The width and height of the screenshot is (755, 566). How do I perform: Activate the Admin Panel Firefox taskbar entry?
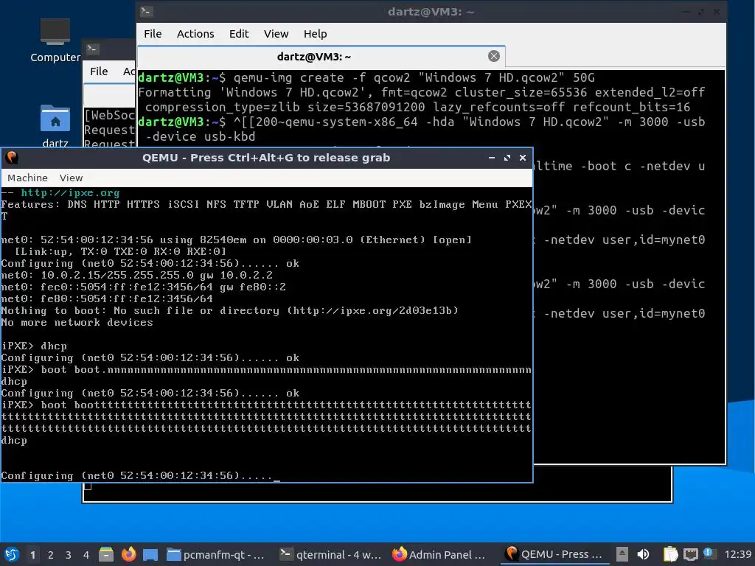(x=439, y=554)
